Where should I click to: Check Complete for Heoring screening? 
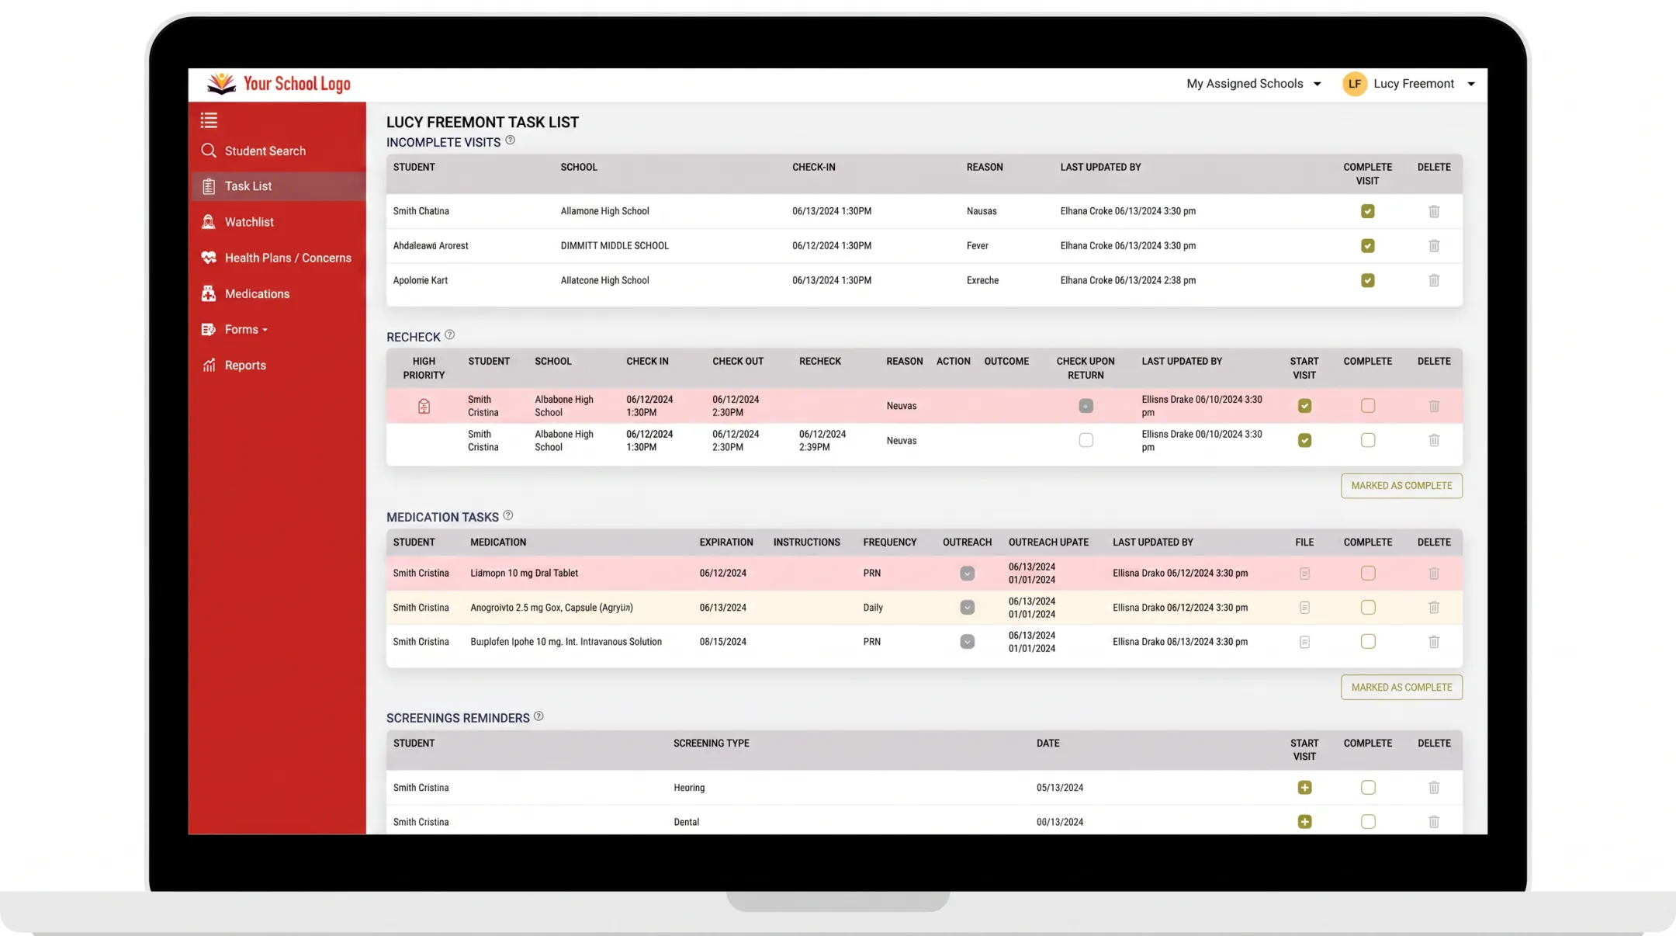(x=1367, y=788)
